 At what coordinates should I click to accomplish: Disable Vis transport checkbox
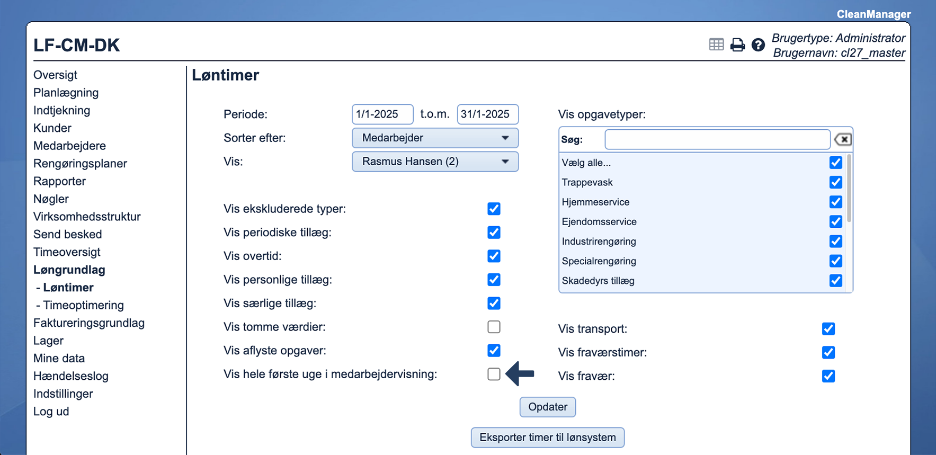pos(828,329)
